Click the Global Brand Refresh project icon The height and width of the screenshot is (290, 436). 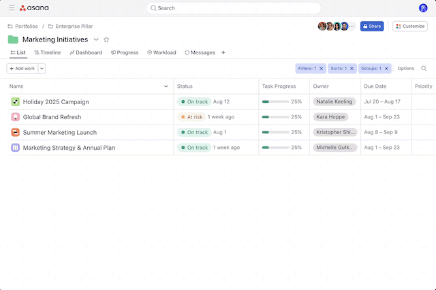pos(15,117)
